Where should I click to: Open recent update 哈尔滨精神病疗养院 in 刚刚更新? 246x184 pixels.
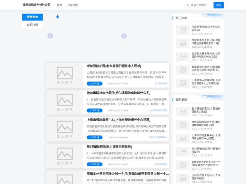[x=206, y=123]
